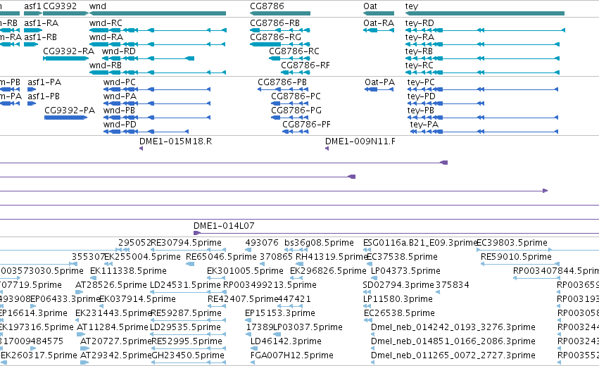Click transcript CG8786-RC

(294, 51)
